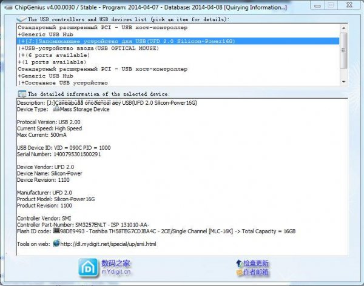Viewport: 364px width, 286px height.
Task: Click the Protocal Version: USB 2.00 line
Action: (49, 122)
